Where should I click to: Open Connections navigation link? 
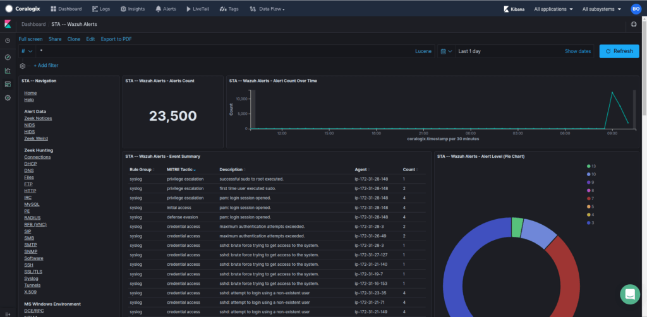point(37,157)
